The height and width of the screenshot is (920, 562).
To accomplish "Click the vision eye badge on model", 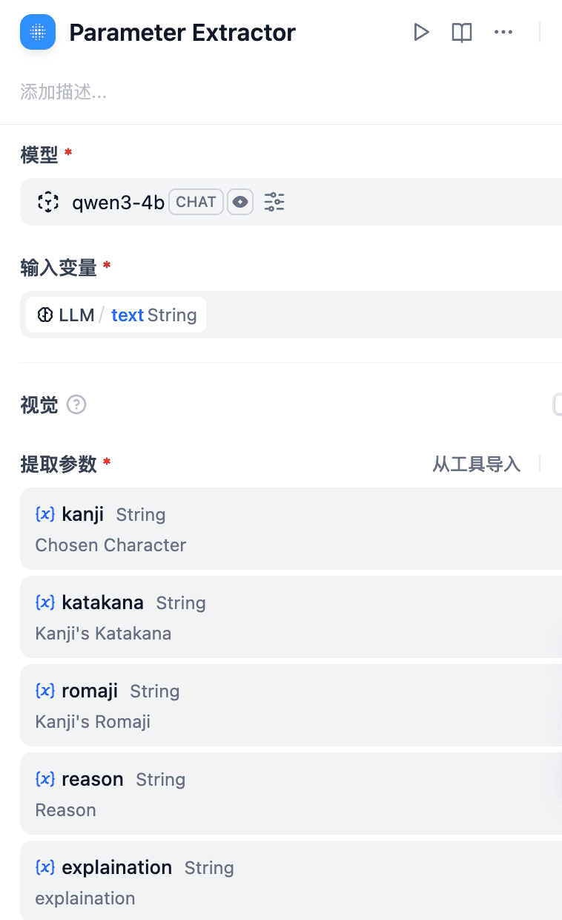I will [x=240, y=202].
